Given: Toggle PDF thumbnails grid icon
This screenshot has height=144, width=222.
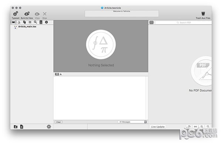Looking at the screenshot, I should click(x=151, y=22).
